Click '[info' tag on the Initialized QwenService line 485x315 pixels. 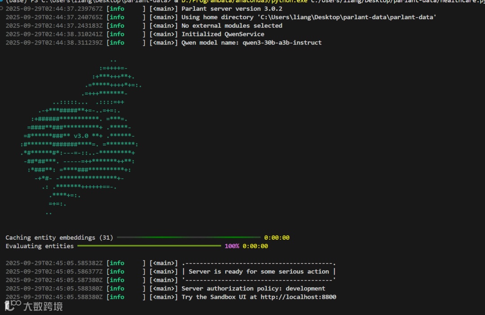click(x=115, y=34)
